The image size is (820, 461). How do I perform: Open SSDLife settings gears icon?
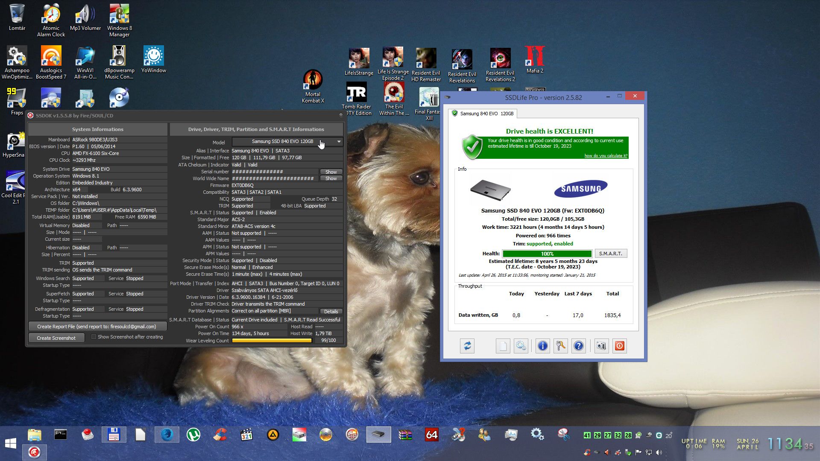pyautogui.click(x=521, y=346)
